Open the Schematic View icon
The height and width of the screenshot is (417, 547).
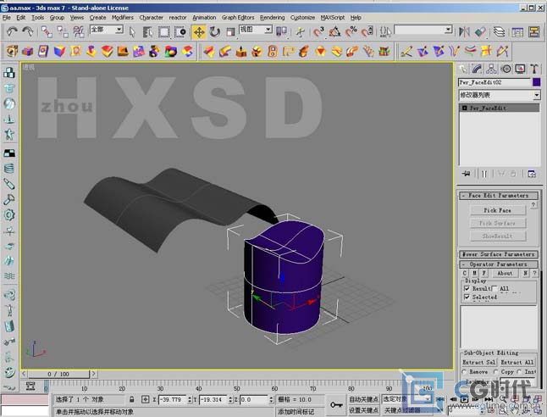[533, 31]
